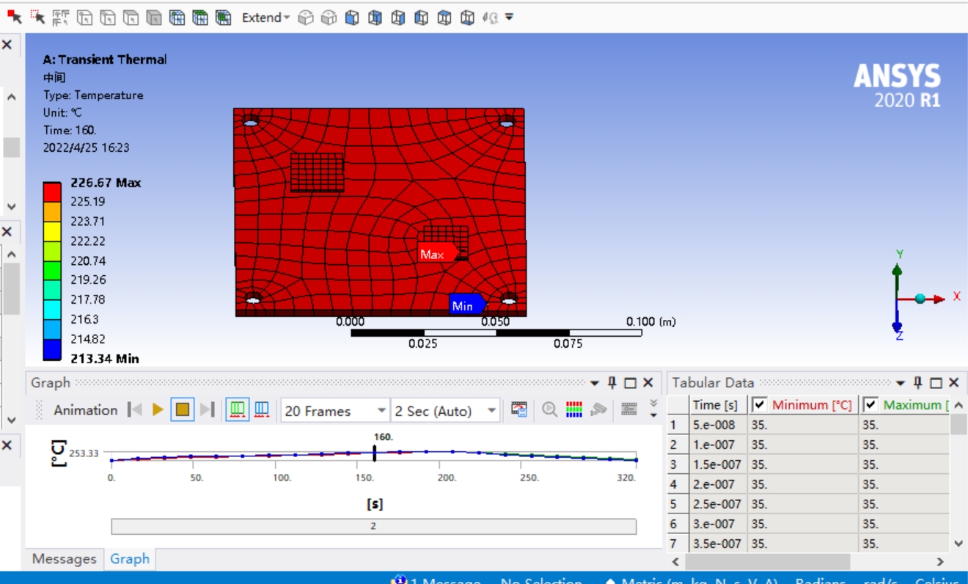This screenshot has width=968, height=584.
Task: Click Tabular Data vertical scrollbar up arrow
Action: (x=958, y=405)
